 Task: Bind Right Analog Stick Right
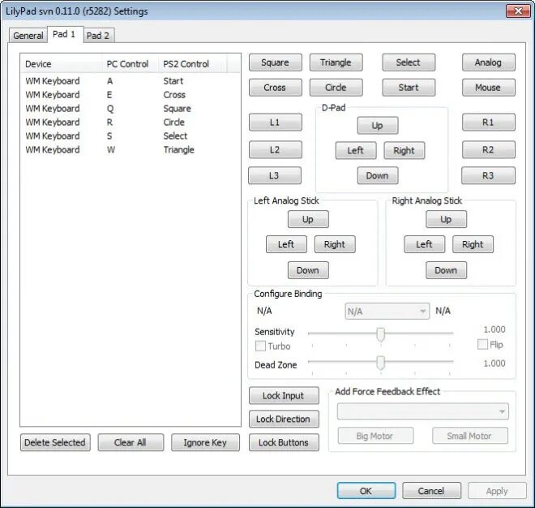[473, 244]
